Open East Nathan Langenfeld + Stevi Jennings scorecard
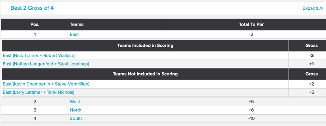The width and height of the screenshot is (326, 126). 46,64
